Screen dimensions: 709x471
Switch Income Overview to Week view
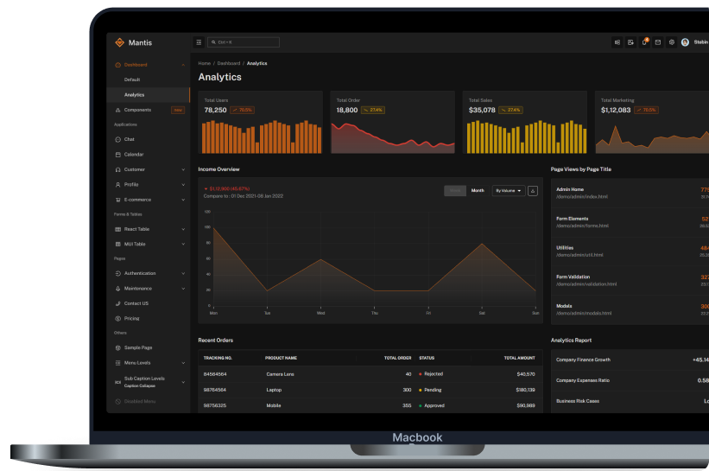455,190
